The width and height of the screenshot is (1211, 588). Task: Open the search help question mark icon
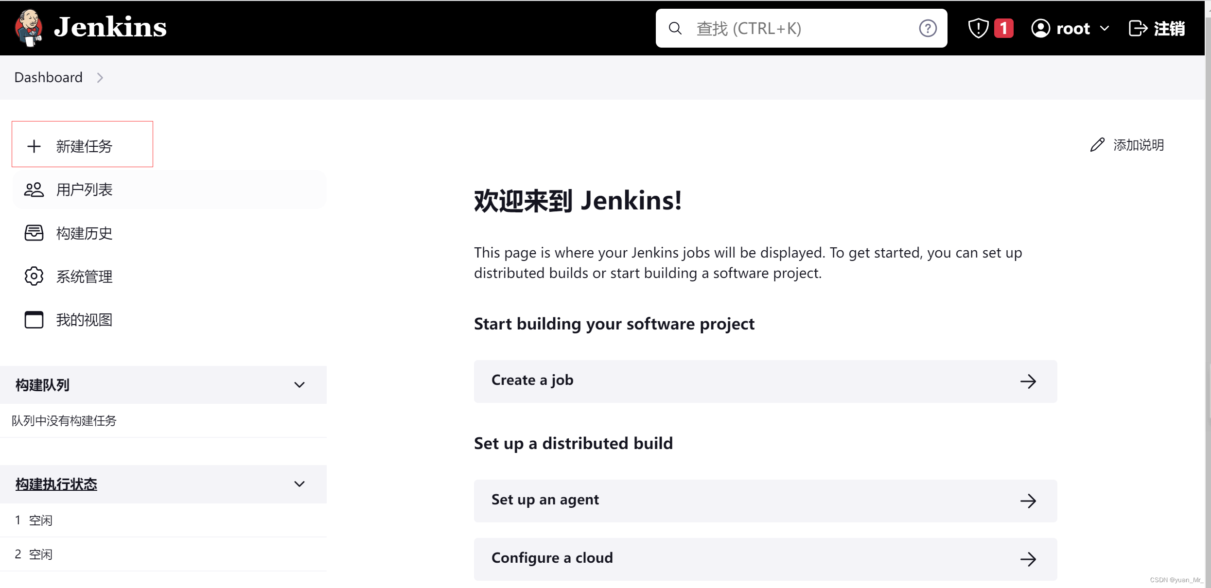coord(928,28)
